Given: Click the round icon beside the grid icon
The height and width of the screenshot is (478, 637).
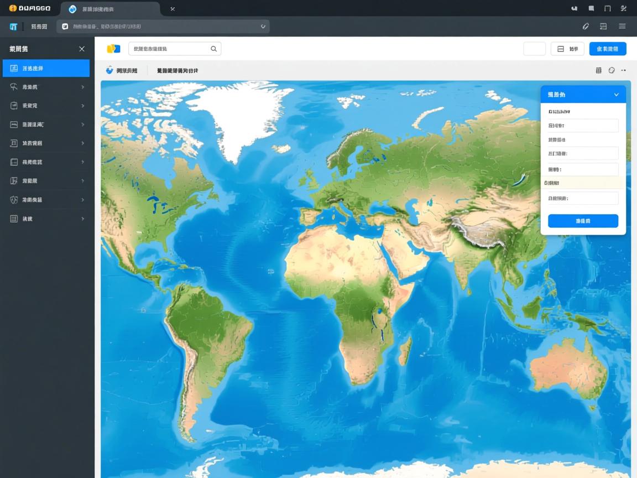Looking at the screenshot, I should (612, 70).
